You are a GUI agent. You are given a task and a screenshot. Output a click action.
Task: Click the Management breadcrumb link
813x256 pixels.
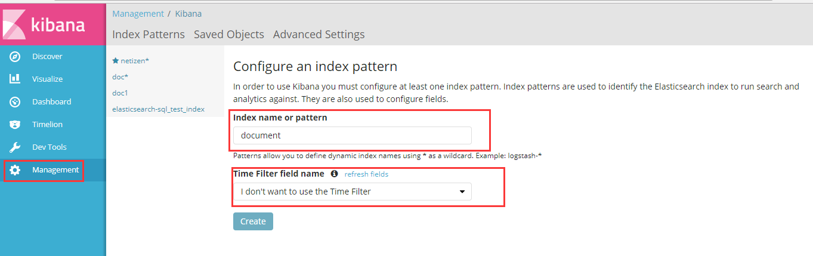click(138, 14)
